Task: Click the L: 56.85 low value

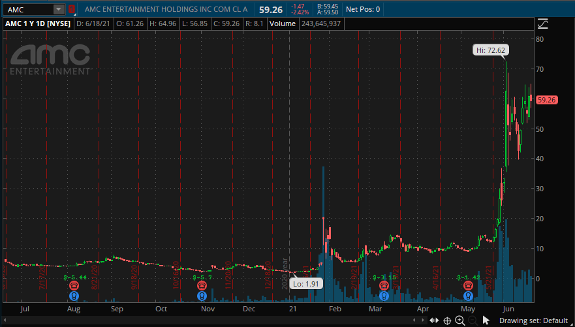Action: point(194,24)
